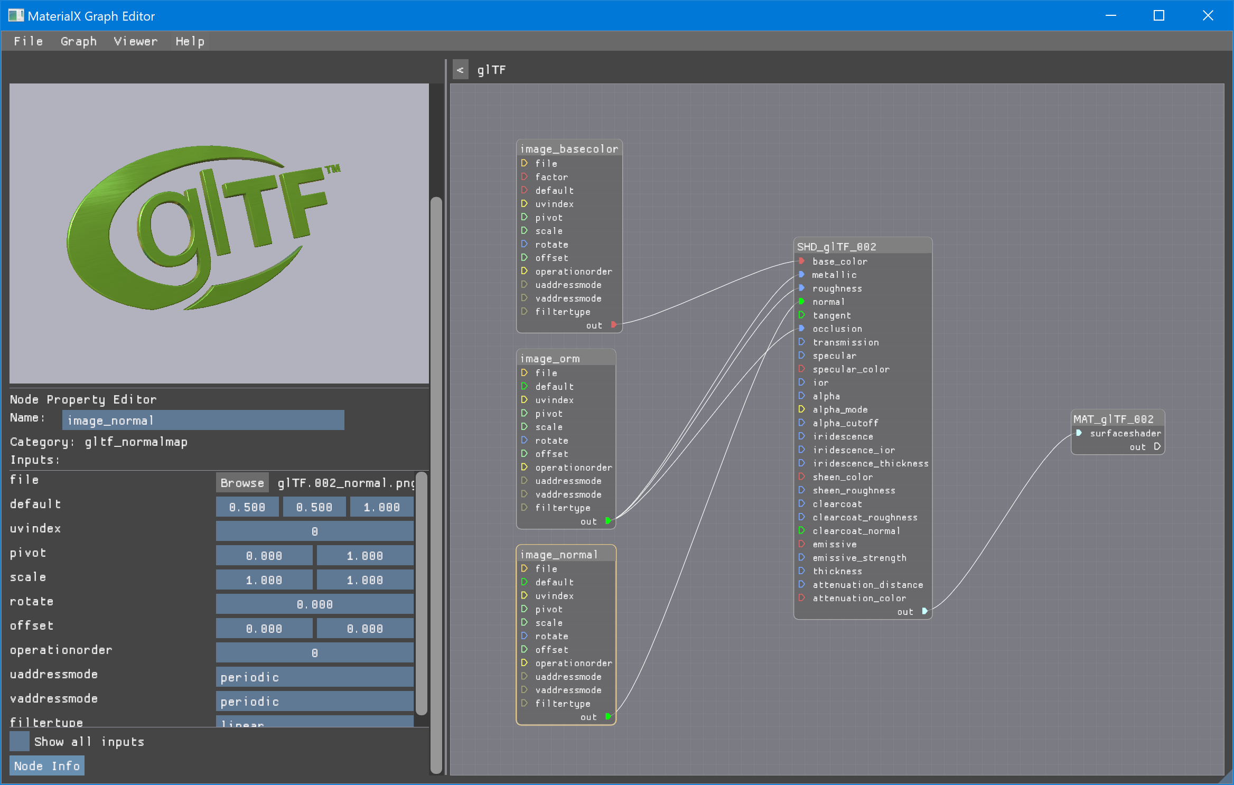This screenshot has width=1234, height=785.
Task: Click the surfaceshader input pin on MAT_glTF_002
Action: pyautogui.click(x=1079, y=433)
